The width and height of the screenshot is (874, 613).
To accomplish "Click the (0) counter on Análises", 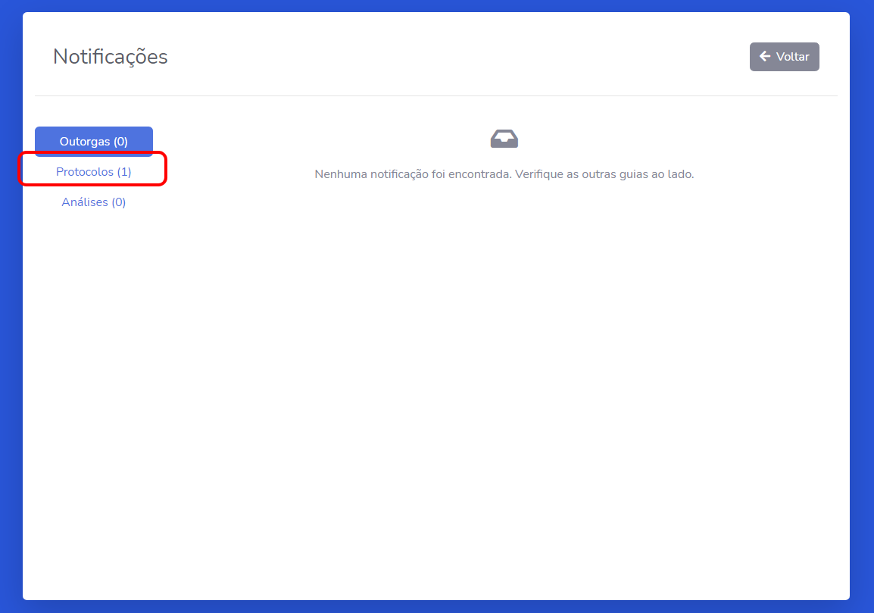I will [x=119, y=202].
